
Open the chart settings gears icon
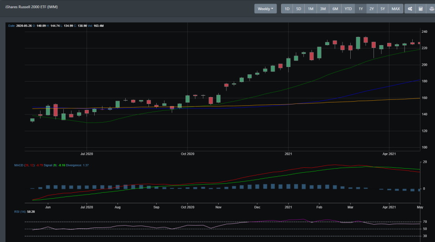[x=410, y=9]
